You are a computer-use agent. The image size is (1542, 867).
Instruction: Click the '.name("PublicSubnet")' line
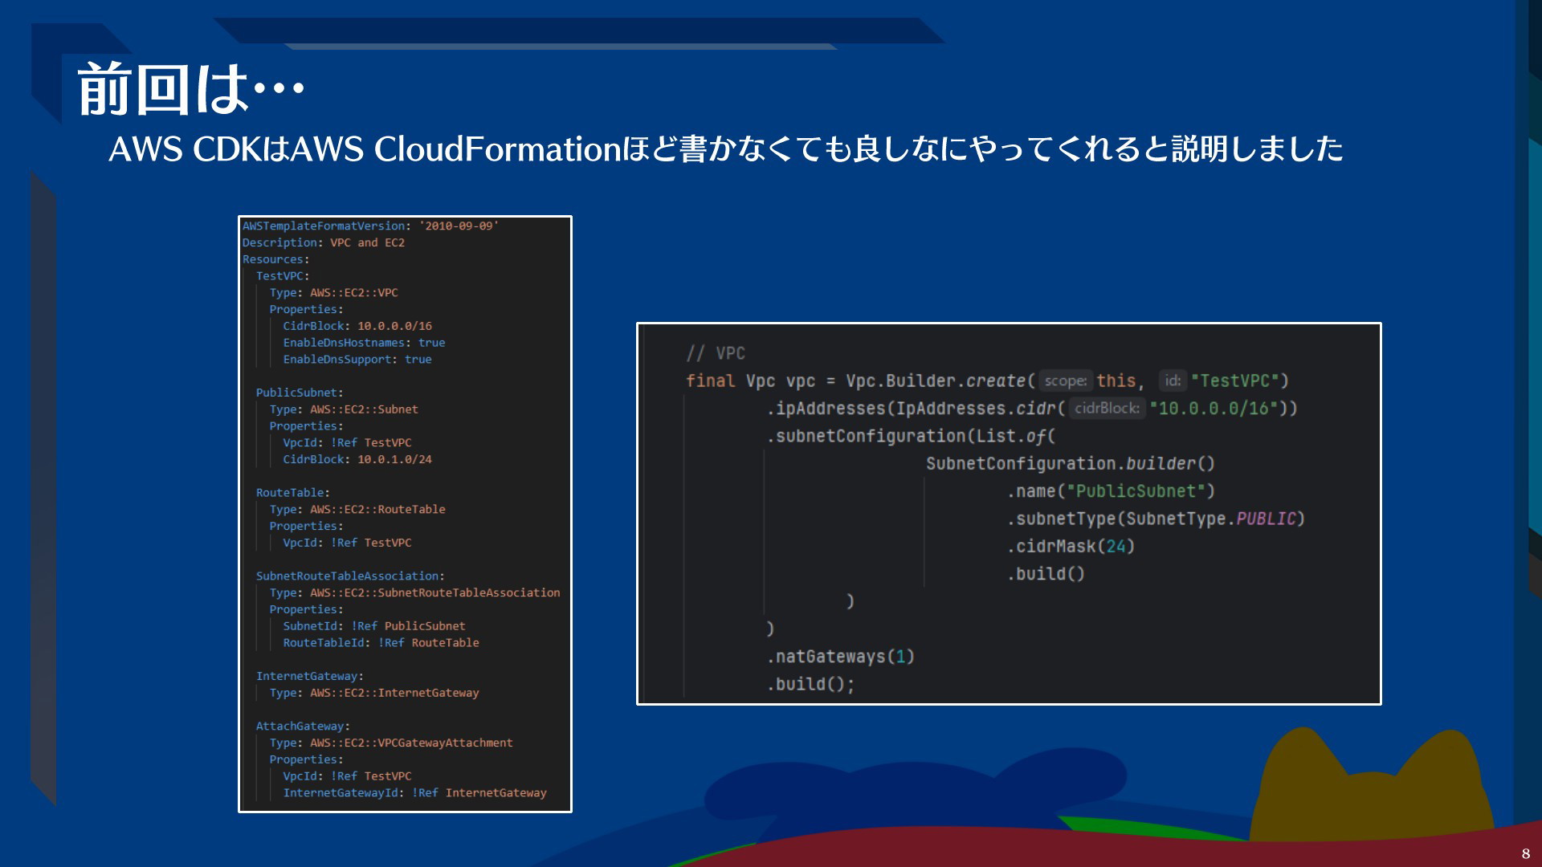1111,491
